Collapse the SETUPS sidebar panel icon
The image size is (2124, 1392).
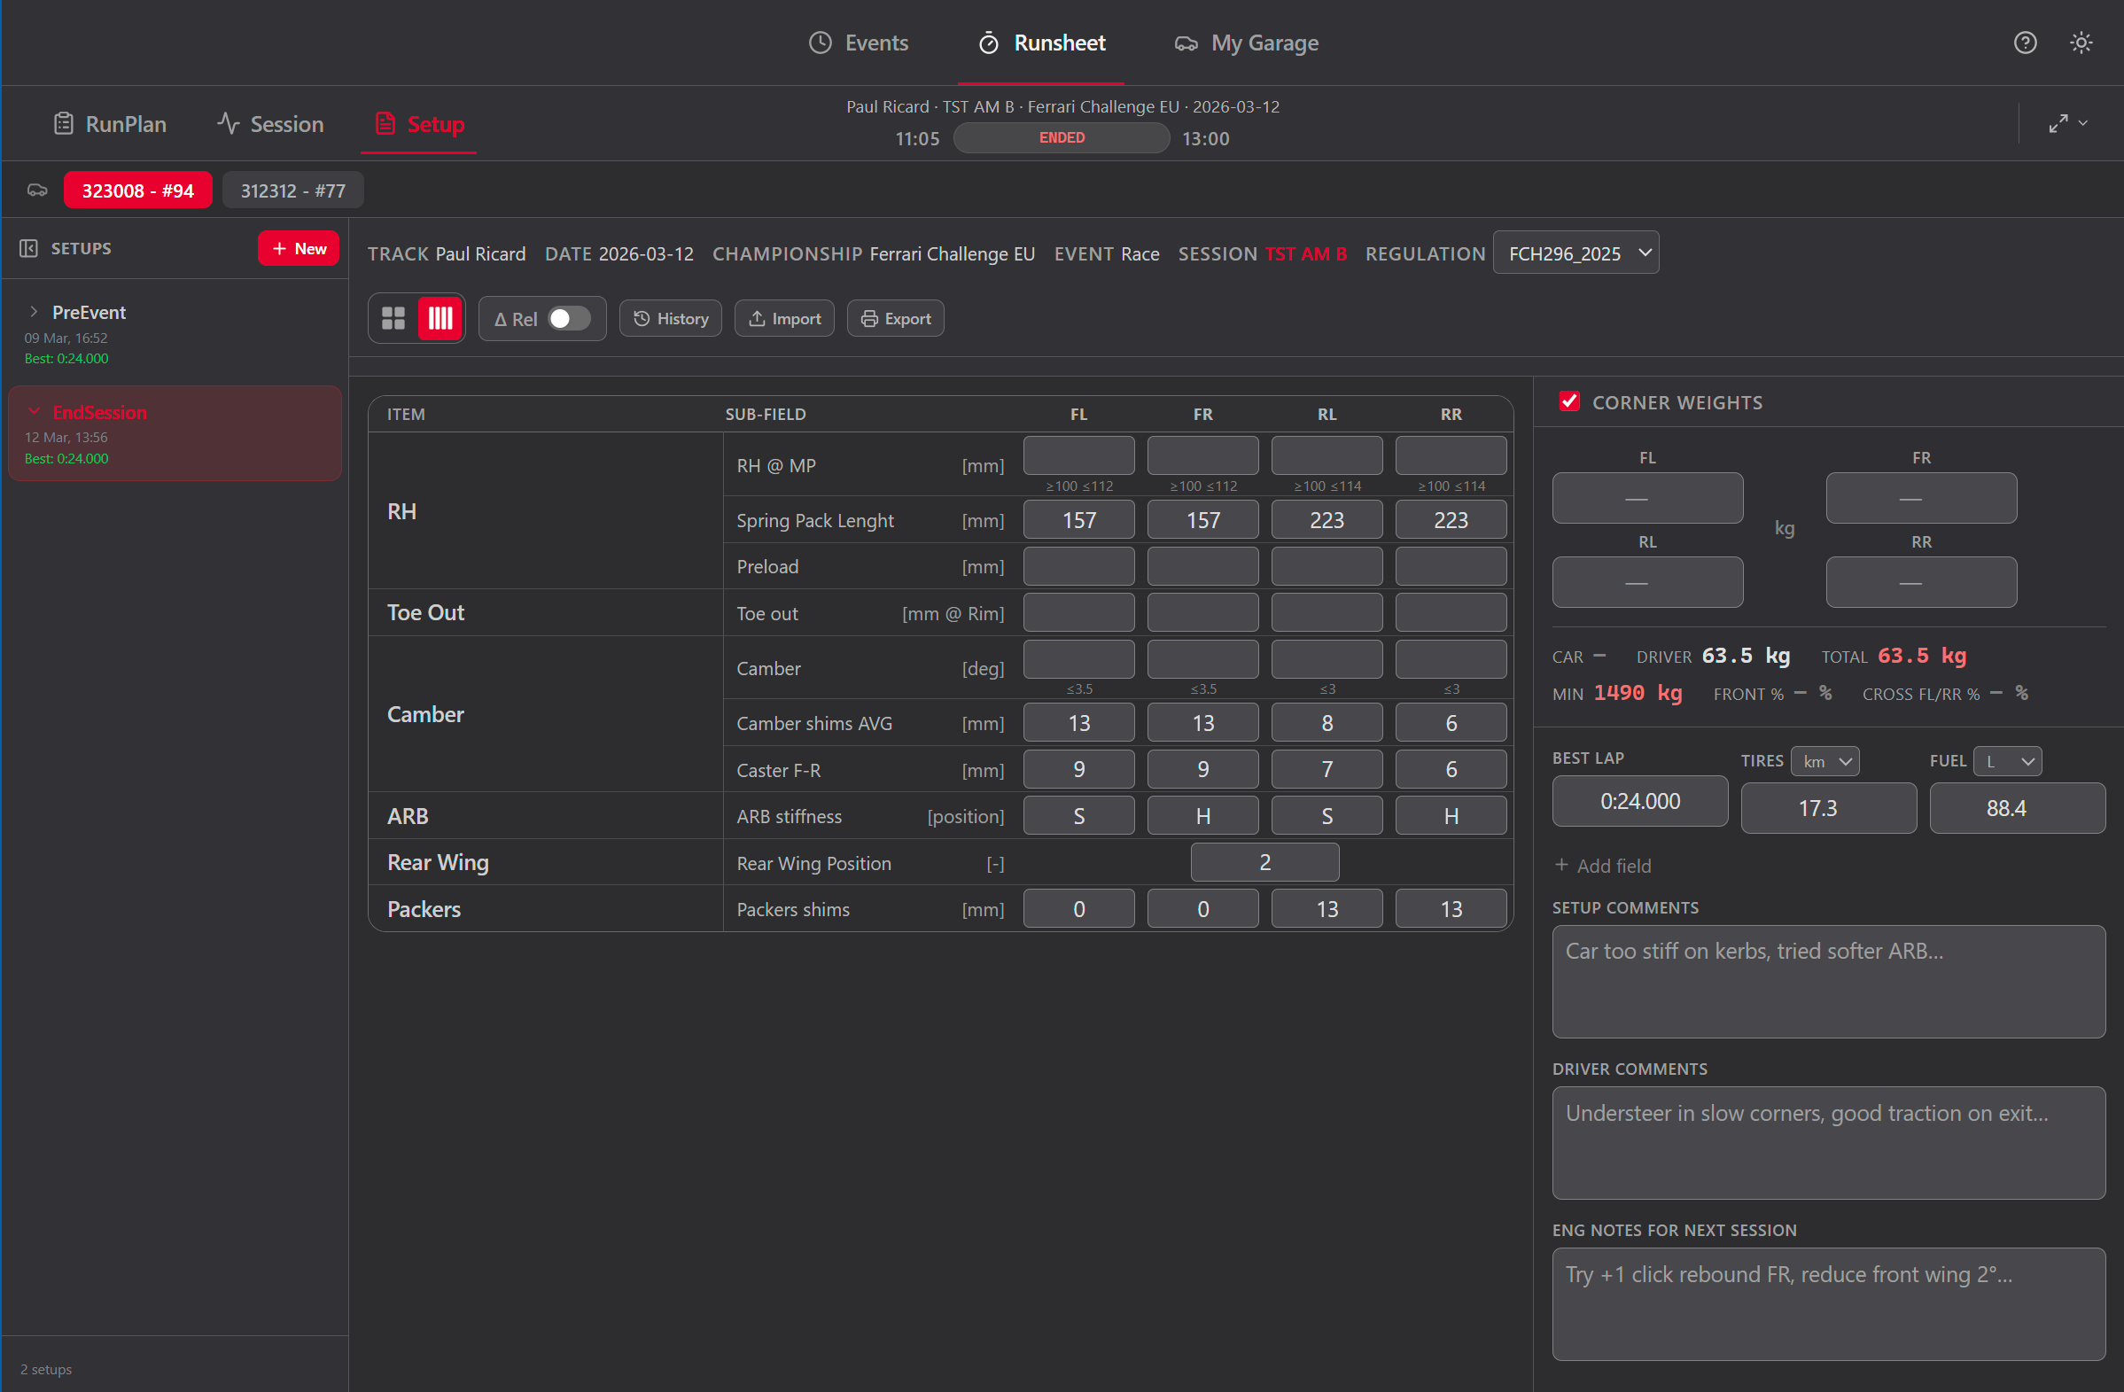27,248
